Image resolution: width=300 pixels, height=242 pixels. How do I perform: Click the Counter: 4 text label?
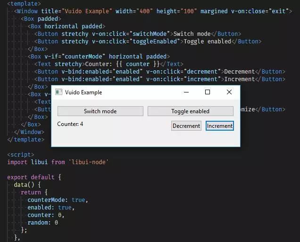click(x=70, y=124)
